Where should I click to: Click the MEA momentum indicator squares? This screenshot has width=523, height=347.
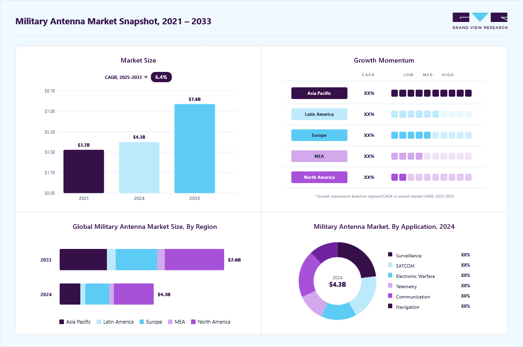431,156
